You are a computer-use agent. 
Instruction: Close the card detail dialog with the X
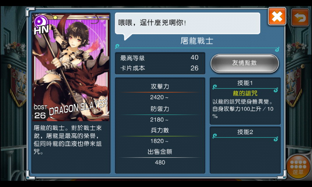pos(277,16)
